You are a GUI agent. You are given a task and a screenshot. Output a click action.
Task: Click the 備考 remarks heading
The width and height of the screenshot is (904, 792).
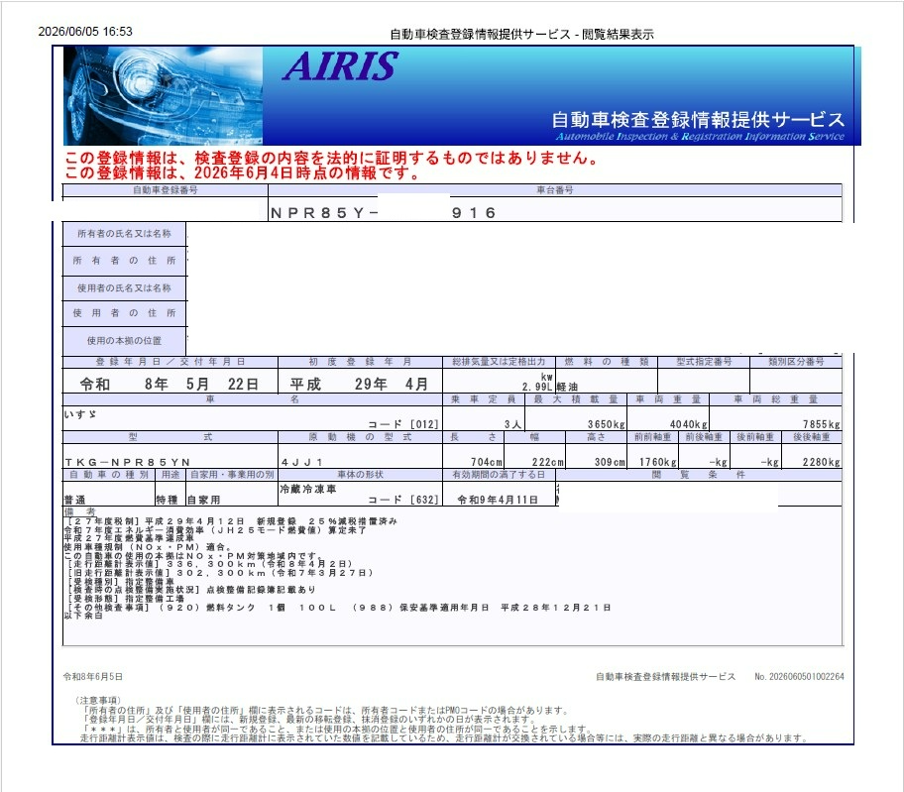79,511
